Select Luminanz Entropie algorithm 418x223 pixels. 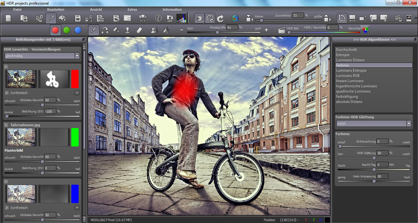click(351, 70)
